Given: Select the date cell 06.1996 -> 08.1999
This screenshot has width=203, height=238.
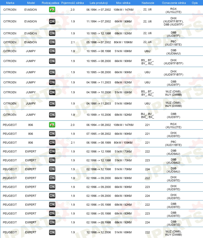Looking at the screenshot, I should tap(99, 143).
